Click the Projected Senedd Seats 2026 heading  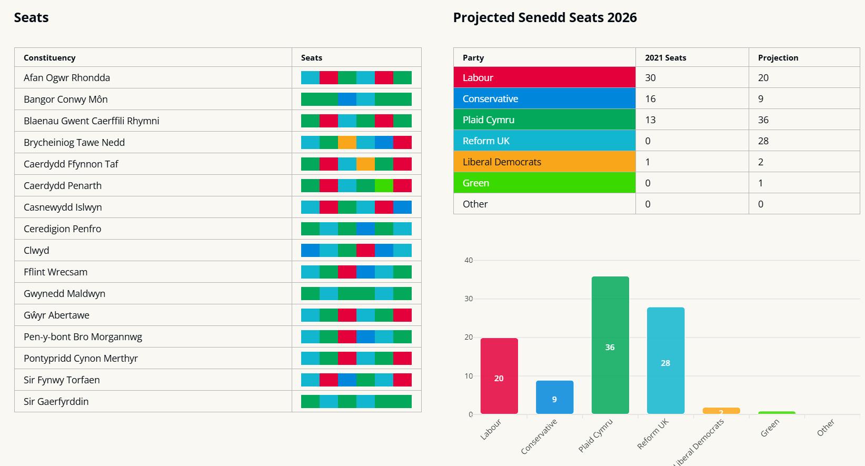point(545,17)
